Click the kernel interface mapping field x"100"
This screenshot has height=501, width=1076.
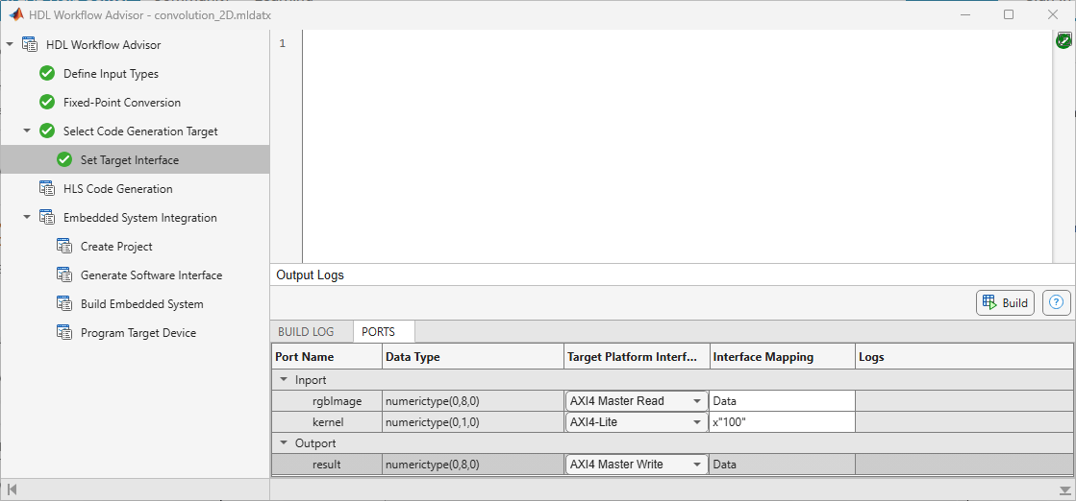click(x=783, y=422)
